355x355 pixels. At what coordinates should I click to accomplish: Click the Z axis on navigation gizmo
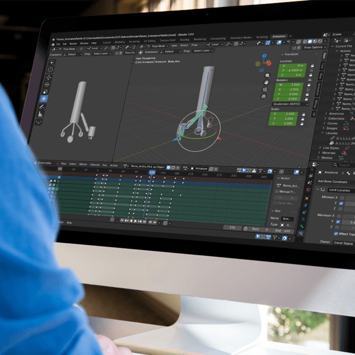(x=265, y=56)
